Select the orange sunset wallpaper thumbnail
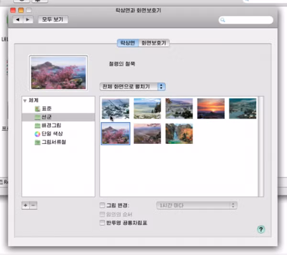The image size is (287, 255). (210, 108)
